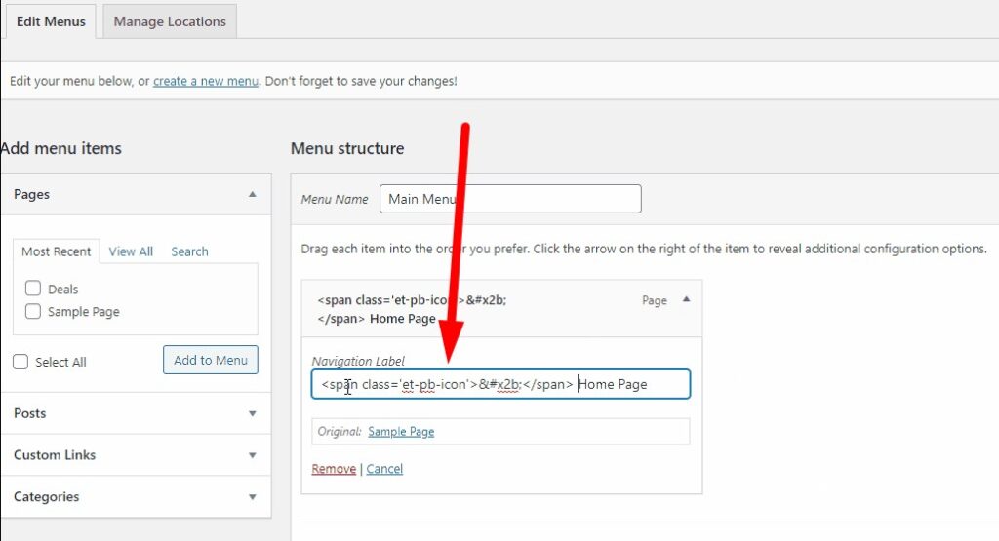The image size is (999, 541).
Task: Tick the Select All checkbox
Action: [20, 362]
